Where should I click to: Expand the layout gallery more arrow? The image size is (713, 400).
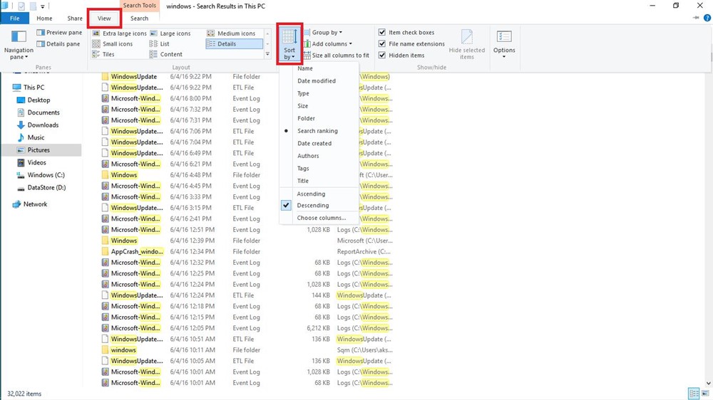click(x=267, y=55)
